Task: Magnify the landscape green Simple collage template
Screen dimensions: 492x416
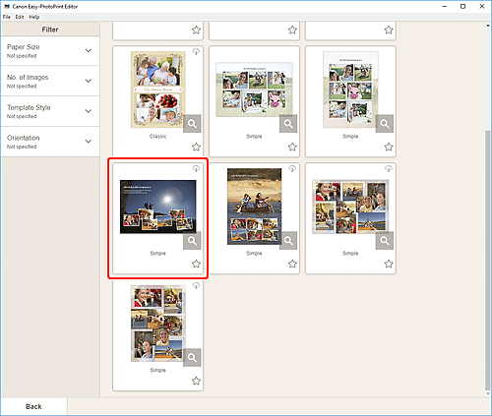Action: click(288, 124)
